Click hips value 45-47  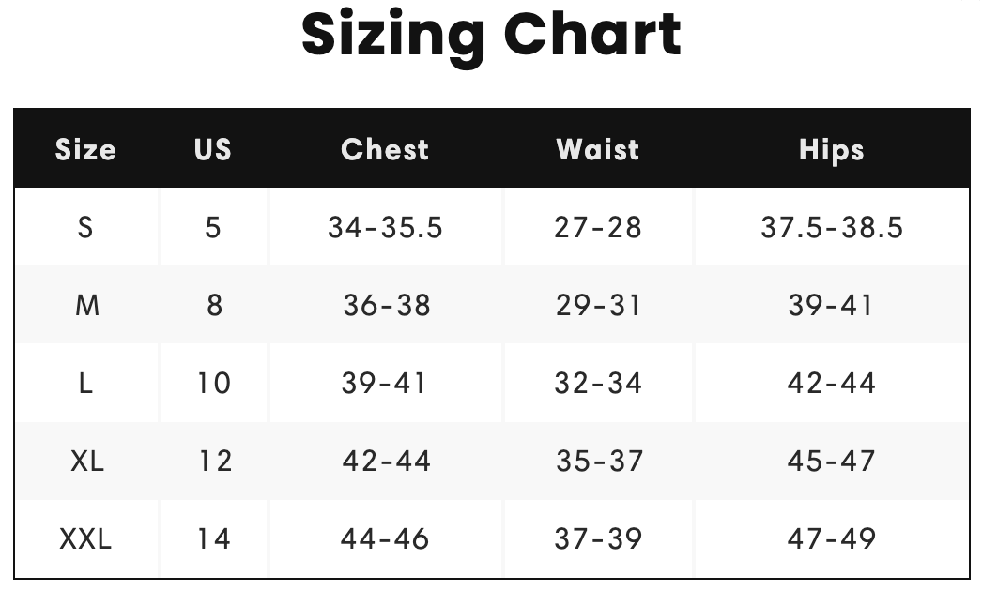(831, 462)
